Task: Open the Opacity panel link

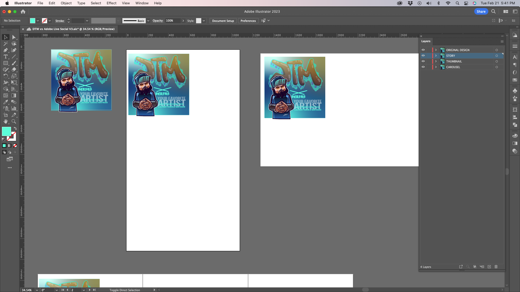Action: point(158,21)
